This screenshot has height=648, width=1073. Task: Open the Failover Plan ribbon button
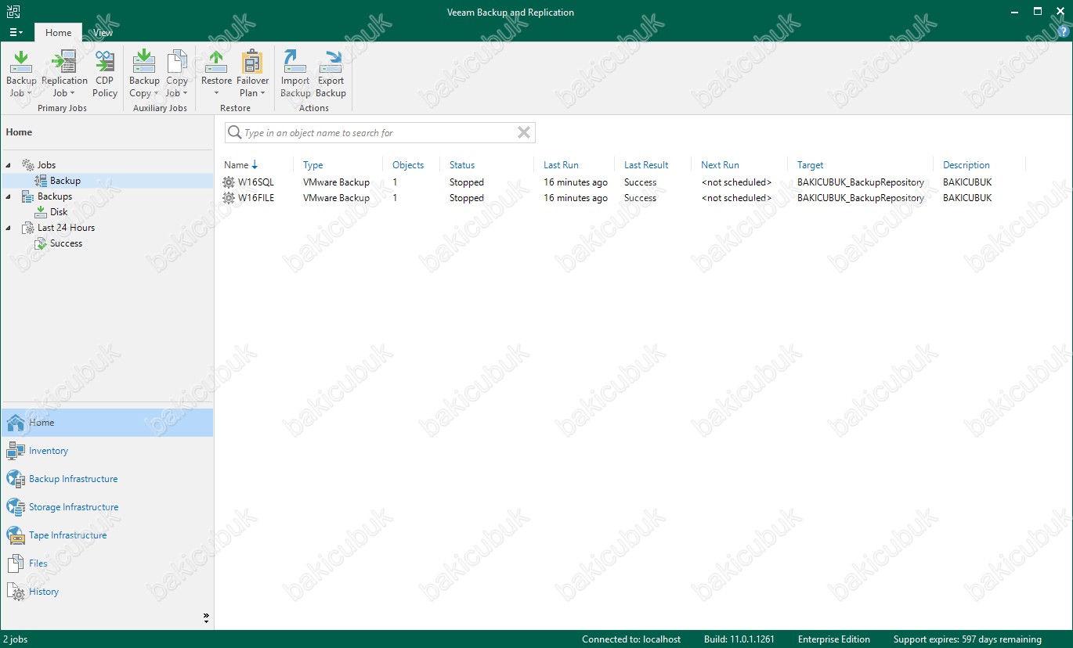coord(252,74)
